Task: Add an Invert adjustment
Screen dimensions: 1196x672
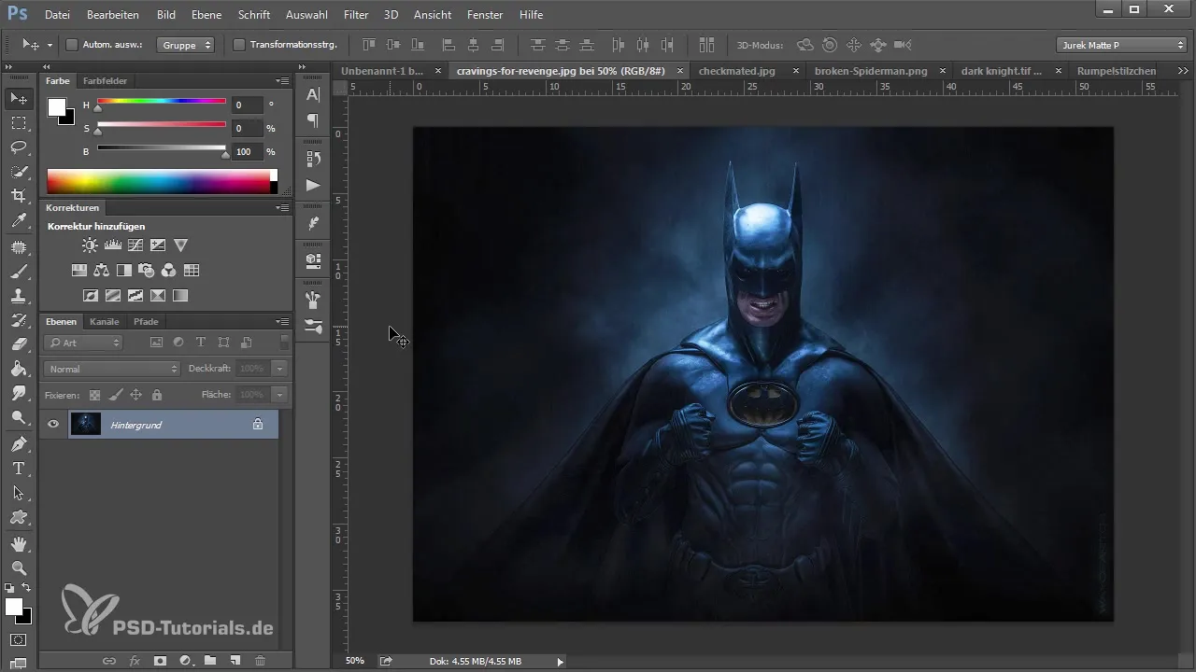Action: pyautogui.click(x=90, y=296)
